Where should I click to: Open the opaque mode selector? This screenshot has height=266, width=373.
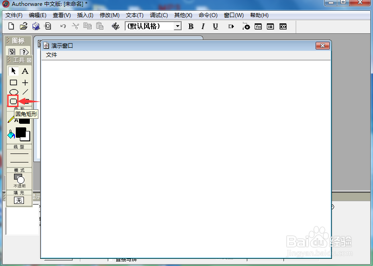coord(19,180)
